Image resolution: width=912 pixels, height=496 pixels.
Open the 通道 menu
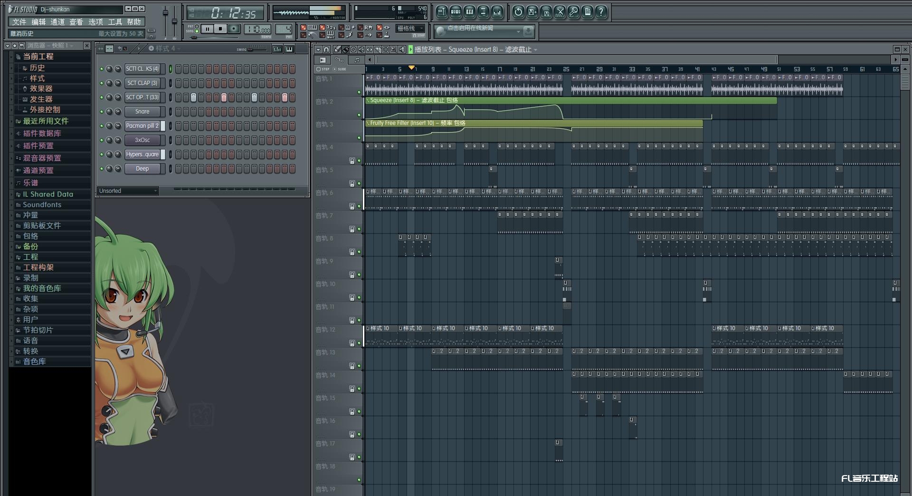click(57, 22)
